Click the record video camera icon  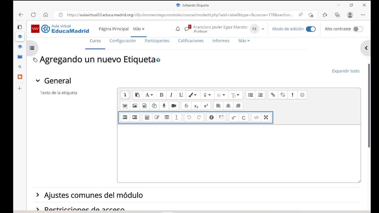click(x=174, y=106)
